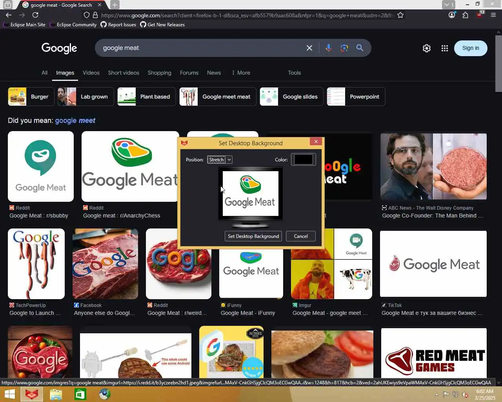
Task: Open Get New Releases bookmark
Action: point(162,25)
